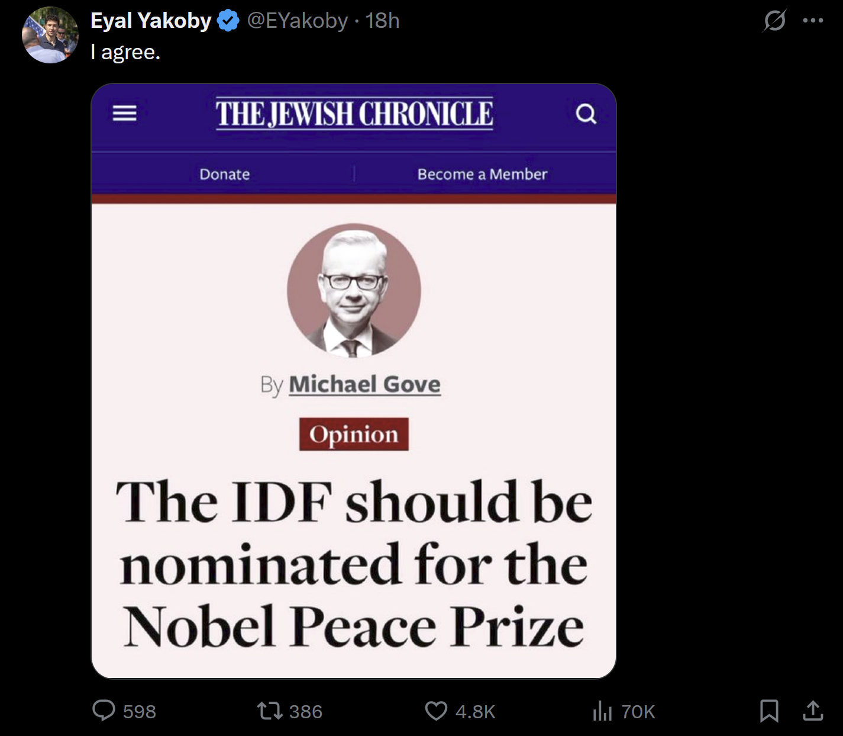Screen dimensions: 843x736
Task: Like the post with heart icon
Action: 437,710
